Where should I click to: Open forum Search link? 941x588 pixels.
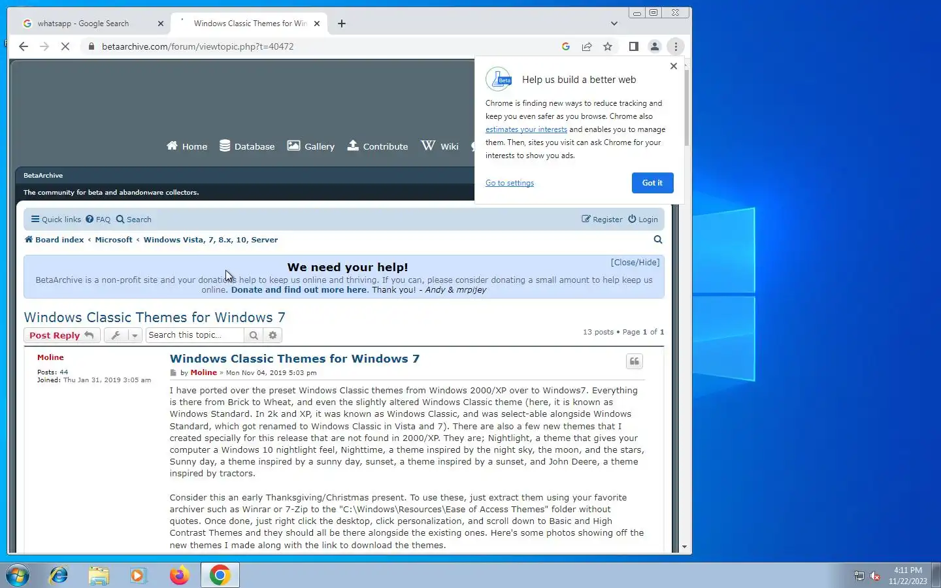point(134,220)
